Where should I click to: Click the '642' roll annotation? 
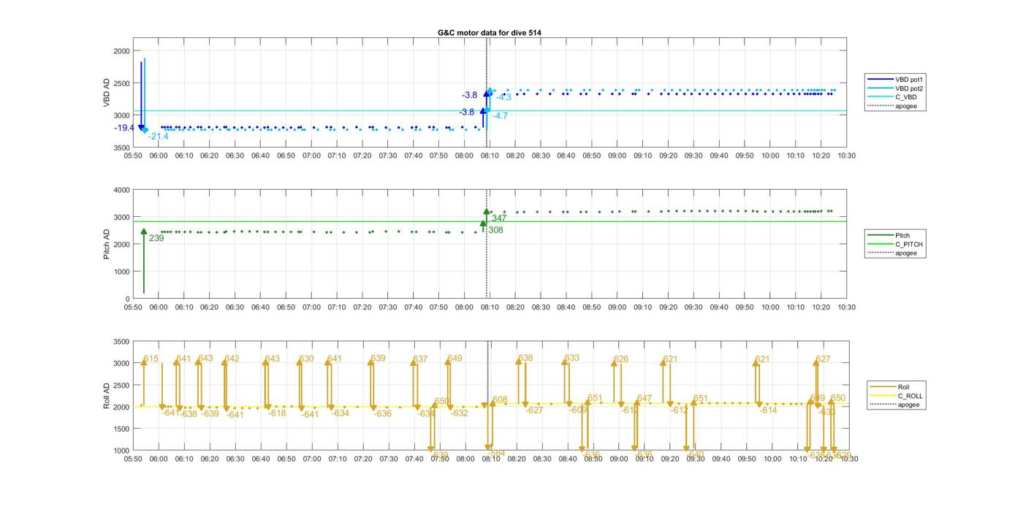pos(232,359)
